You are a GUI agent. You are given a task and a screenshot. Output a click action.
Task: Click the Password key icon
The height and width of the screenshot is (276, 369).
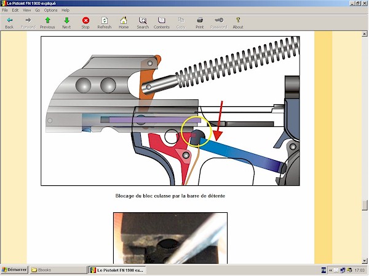coord(219,23)
